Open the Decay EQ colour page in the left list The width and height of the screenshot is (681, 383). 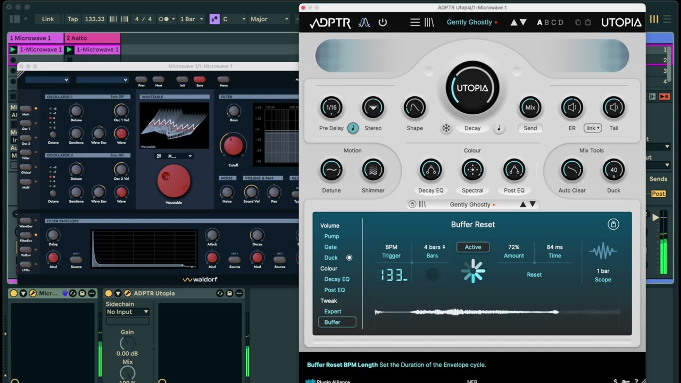[x=337, y=279]
